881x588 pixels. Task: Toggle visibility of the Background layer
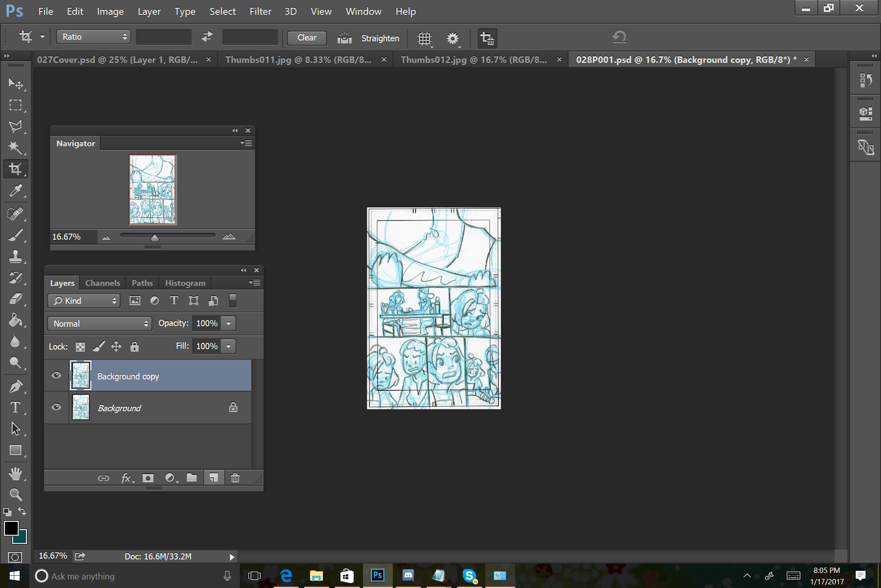[56, 408]
